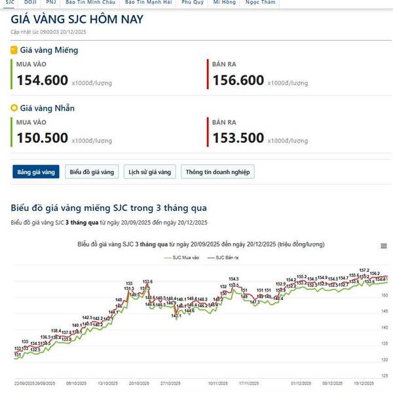The width and height of the screenshot is (393, 393).
Task: Switch to the DOJI tab
Action: 30,3
